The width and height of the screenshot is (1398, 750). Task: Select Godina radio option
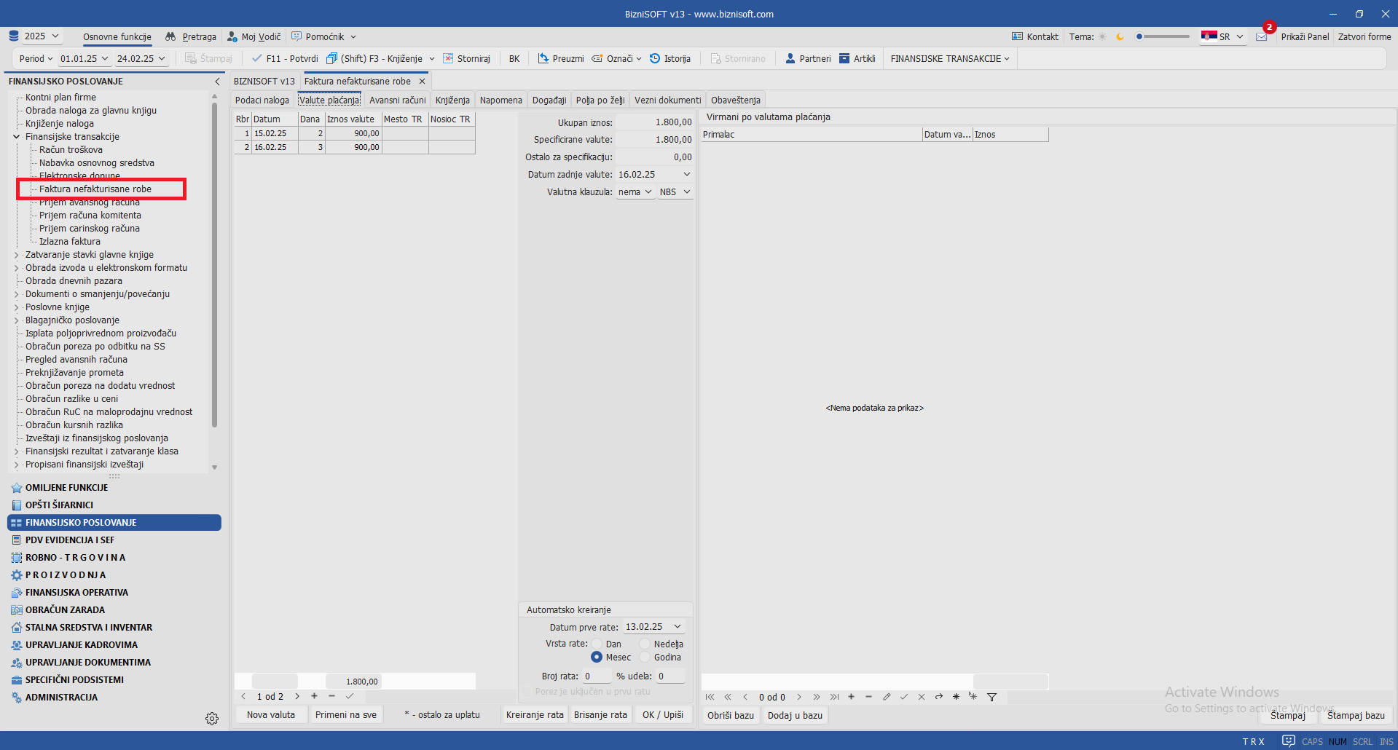click(645, 658)
